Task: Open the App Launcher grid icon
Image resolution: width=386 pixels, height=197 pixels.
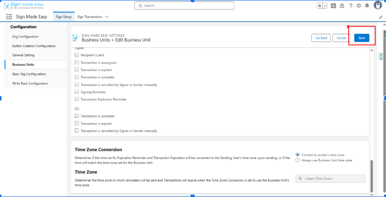Action: (9, 17)
